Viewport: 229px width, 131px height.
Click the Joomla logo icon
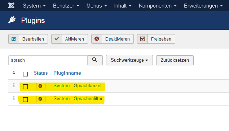tap(11, 5)
